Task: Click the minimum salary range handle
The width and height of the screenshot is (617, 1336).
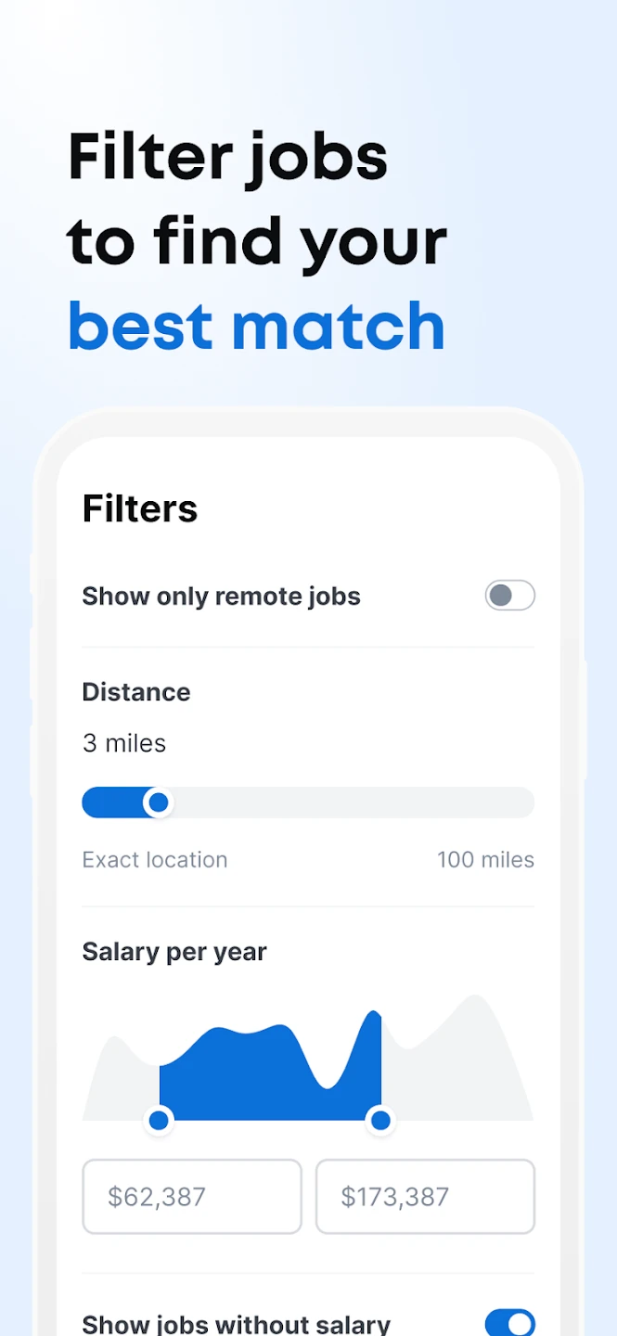Action: [159, 1121]
